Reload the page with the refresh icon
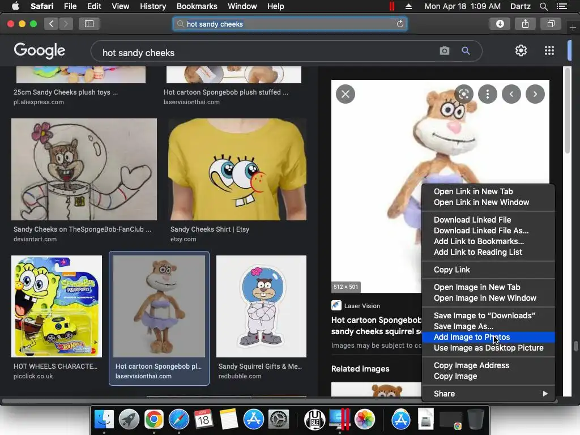Viewport: 580px width, 435px height. [400, 24]
